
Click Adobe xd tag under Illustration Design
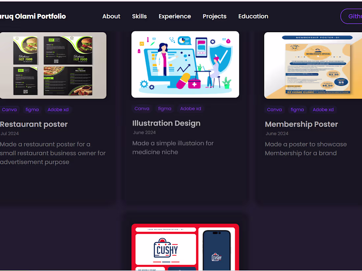click(191, 109)
